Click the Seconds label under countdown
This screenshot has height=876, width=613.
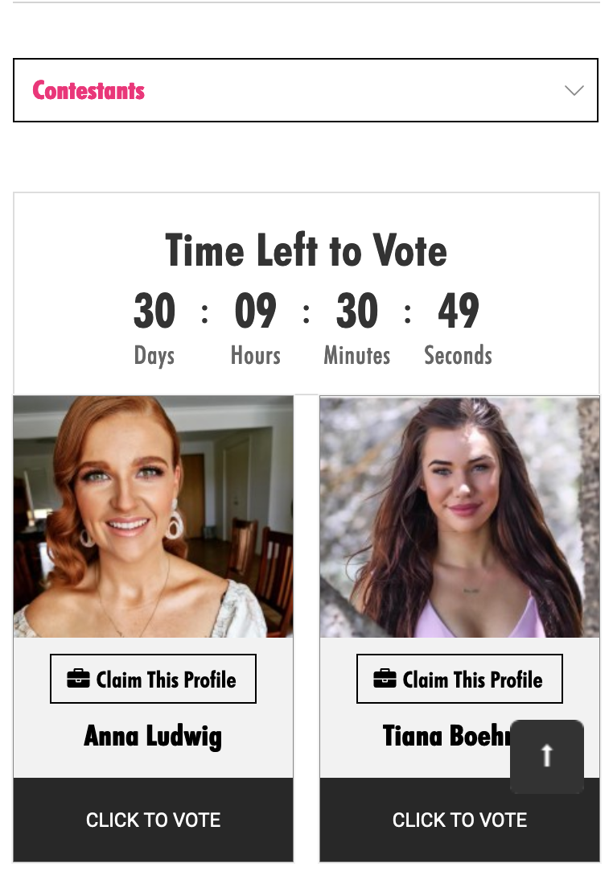459,355
